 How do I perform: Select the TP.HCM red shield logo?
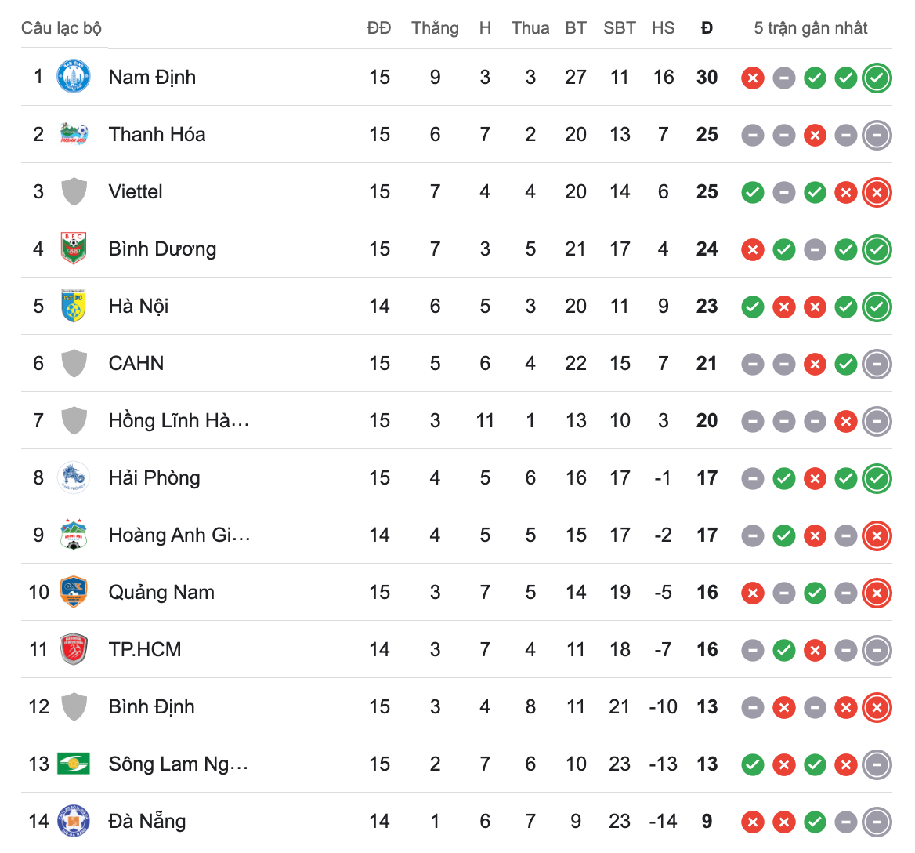[x=74, y=649]
